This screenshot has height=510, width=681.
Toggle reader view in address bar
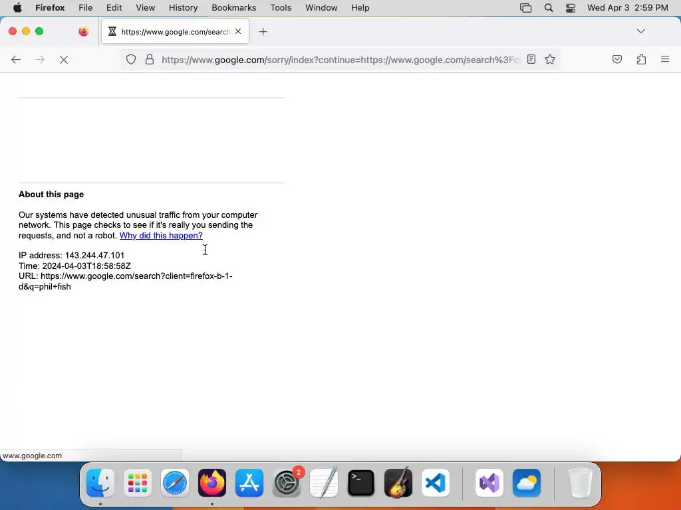[531, 59]
